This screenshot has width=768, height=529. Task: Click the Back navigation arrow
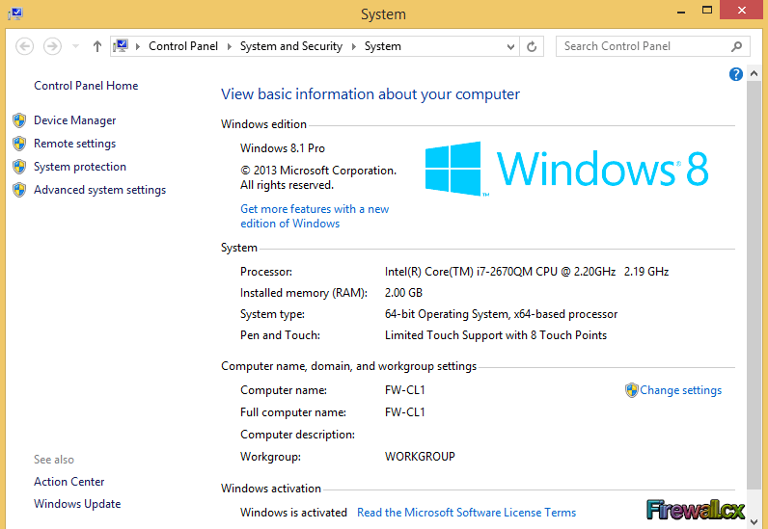pyautogui.click(x=24, y=46)
